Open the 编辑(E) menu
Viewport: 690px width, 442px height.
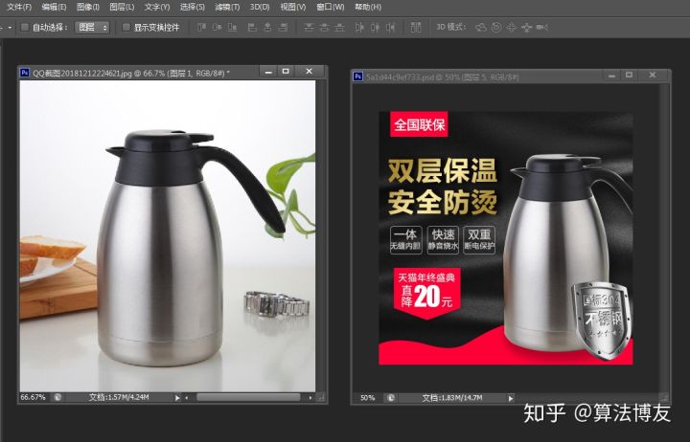(54, 7)
